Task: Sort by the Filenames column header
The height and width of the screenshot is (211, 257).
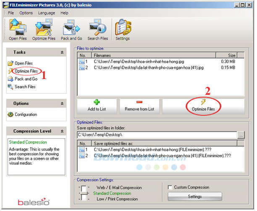Action: pyautogui.click(x=154, y=55)
